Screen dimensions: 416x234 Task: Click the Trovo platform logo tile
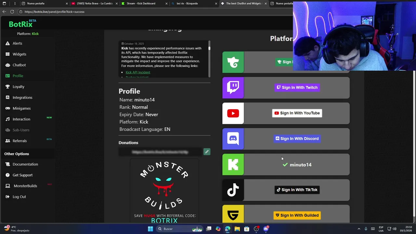(x=233, y=62)
